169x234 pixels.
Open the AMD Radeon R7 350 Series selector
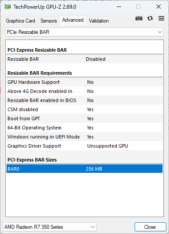(x=50, y=227)
